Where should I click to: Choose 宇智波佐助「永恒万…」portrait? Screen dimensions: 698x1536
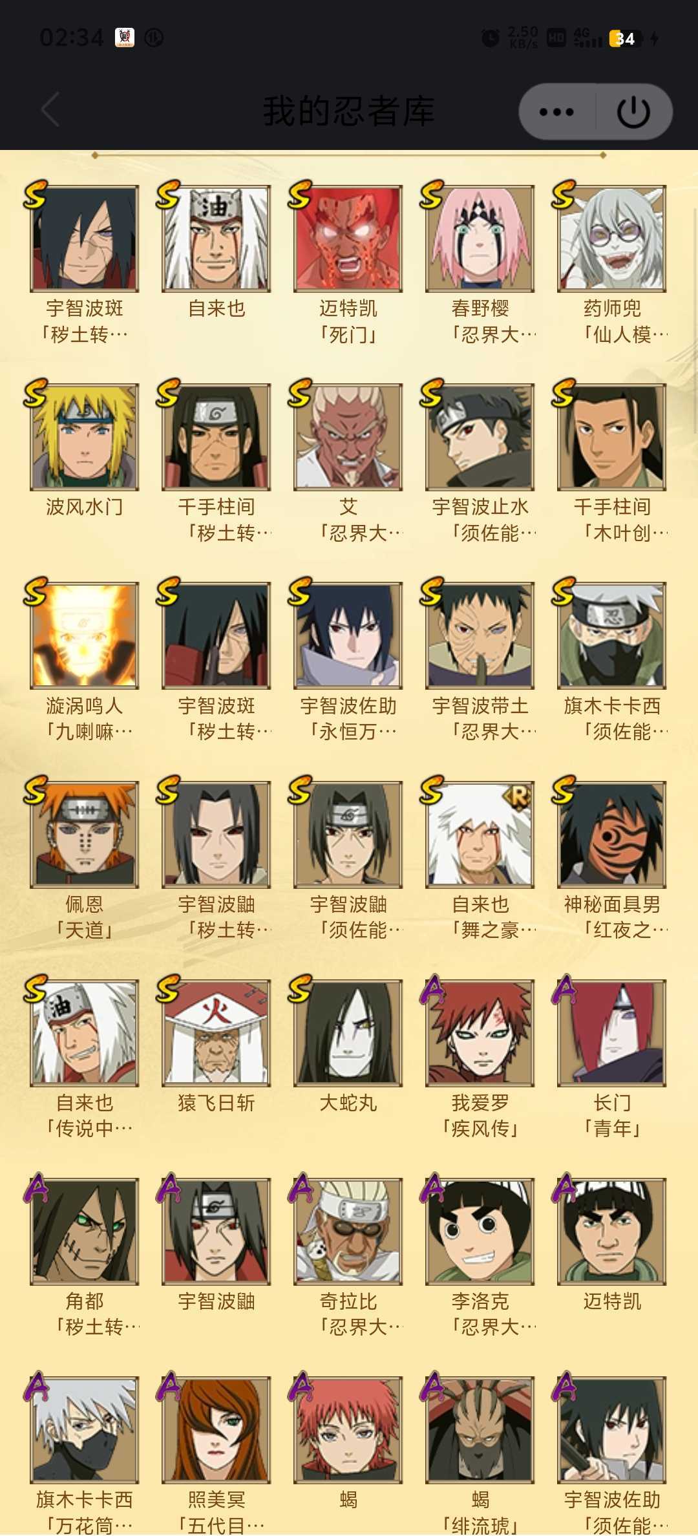click(348, 635)
